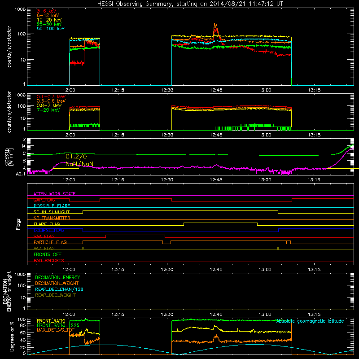
Task: Select the 6-12 keV legend label
Action: pyautogui.click(x=48, y=15)
